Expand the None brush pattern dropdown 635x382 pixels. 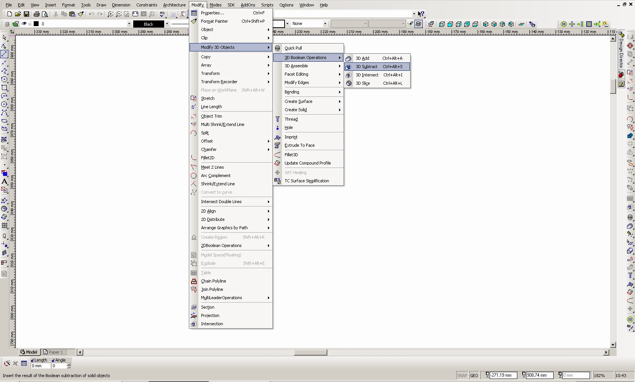point(325,24)
